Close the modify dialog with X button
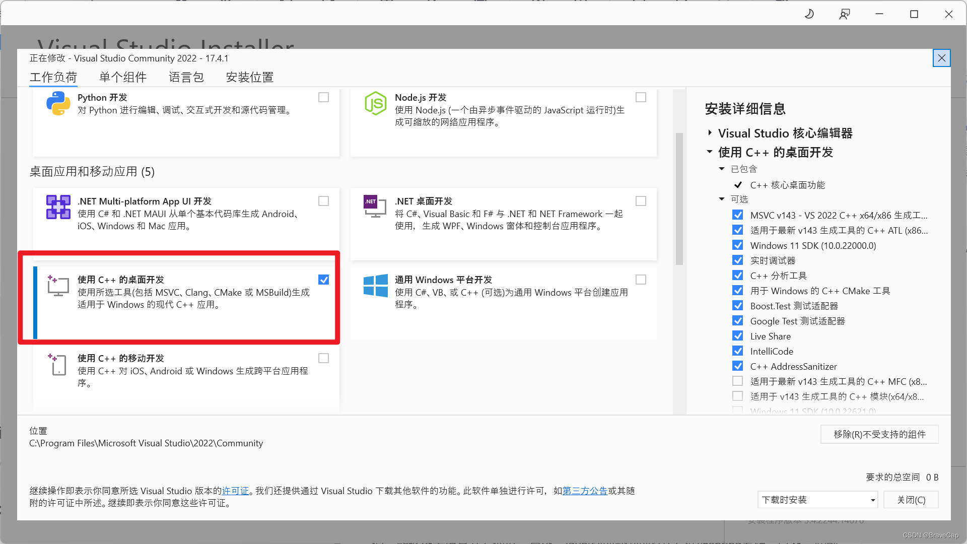 click(941, 58)
